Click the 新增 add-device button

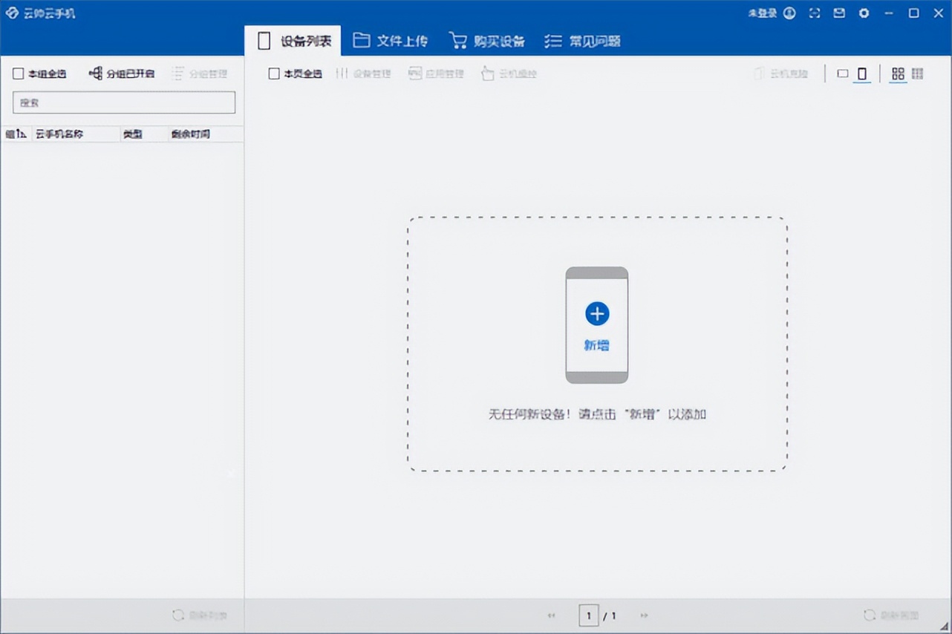596,313
